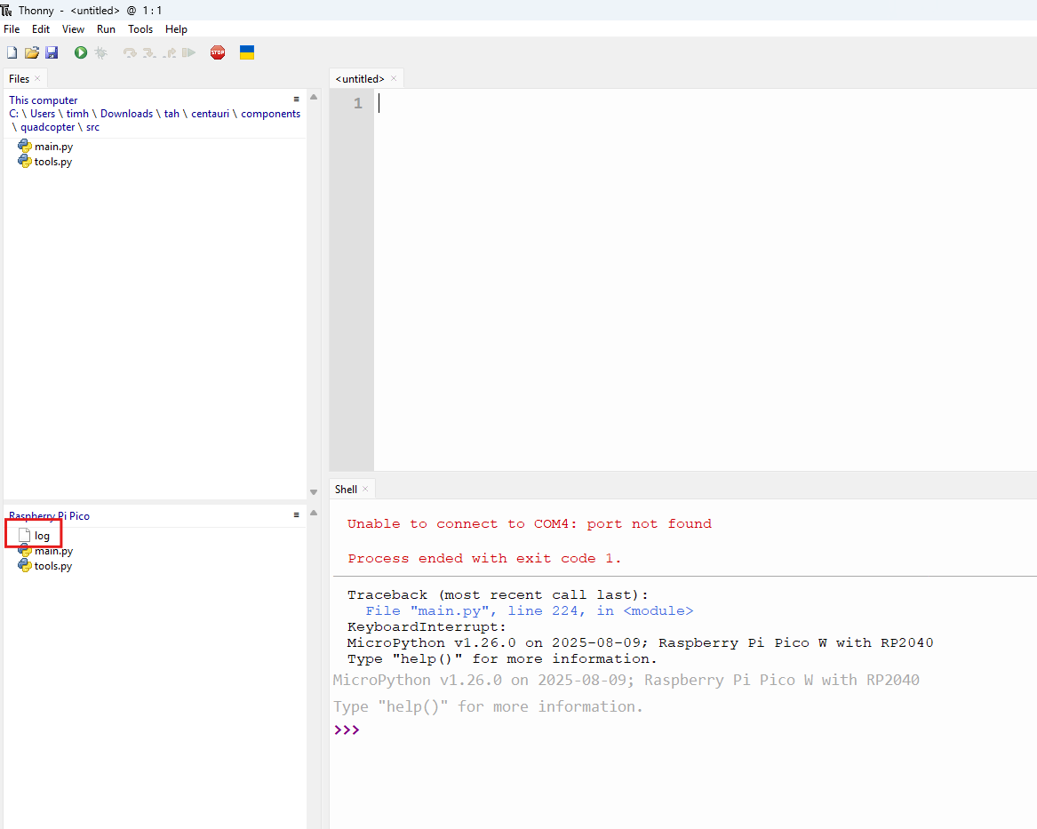Screen dimensions: 1037x829
Task: Click the local files scrollbar up arrow
Action: pyautogui.click(x=315, y=97)
